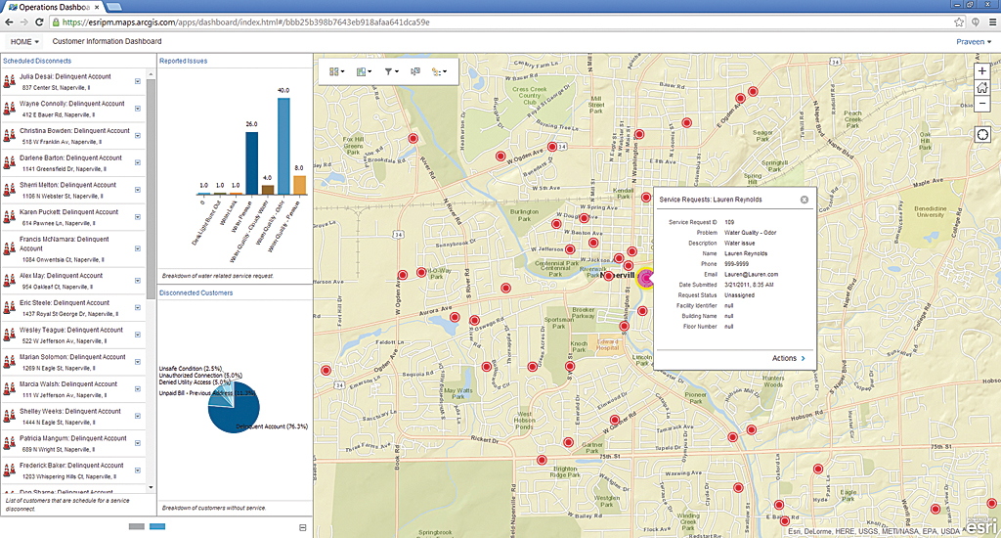This screenshot has height=538, width=1001.
Task: Click the find my location button
Action: [981, 134]
